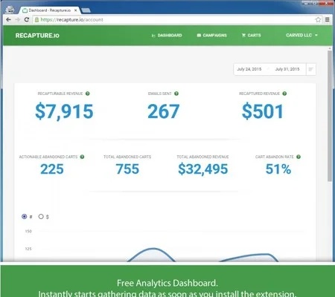Click the browser forward arrow
This screenshot has width=335, height=297.
click(18, 19)
